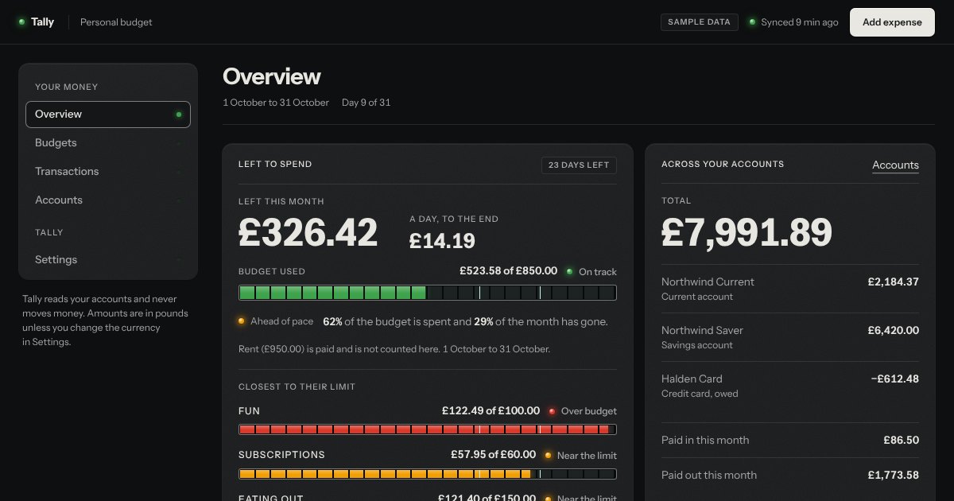
Task: Click the green On track status dot
Action: (569, 272)
